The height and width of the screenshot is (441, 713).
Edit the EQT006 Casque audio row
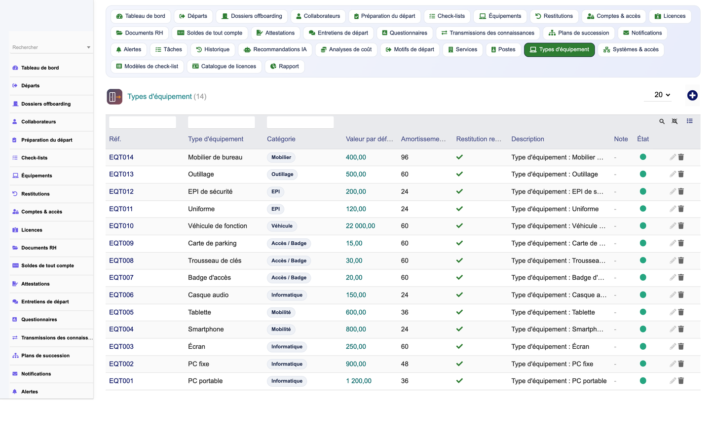pos(673,294)
